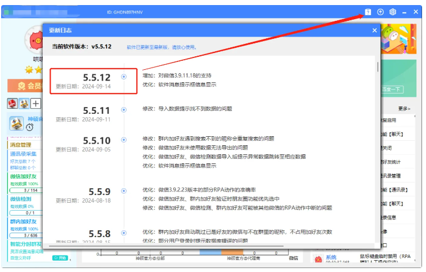Open the 微信加好友 section

point(24,176)
